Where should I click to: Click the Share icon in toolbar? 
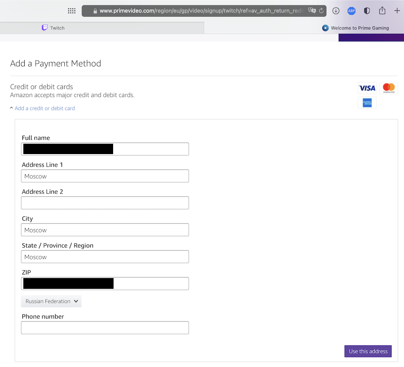coord(382,10)
